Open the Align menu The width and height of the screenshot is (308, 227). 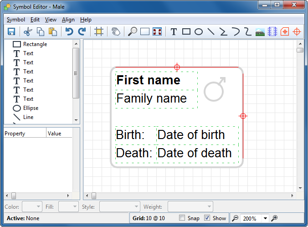(68, 20)
